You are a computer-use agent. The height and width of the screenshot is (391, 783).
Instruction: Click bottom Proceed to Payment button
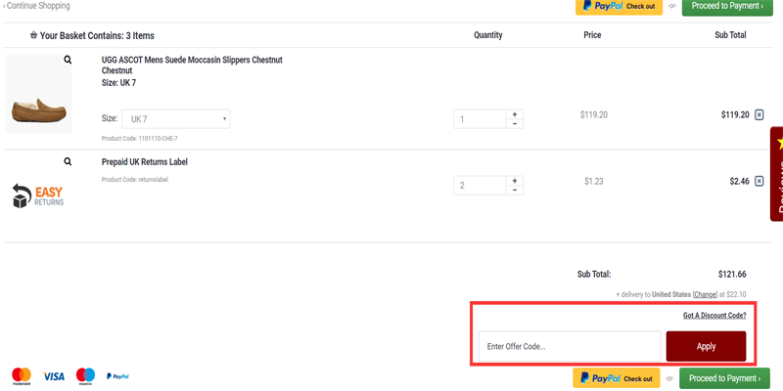(724, 378)
